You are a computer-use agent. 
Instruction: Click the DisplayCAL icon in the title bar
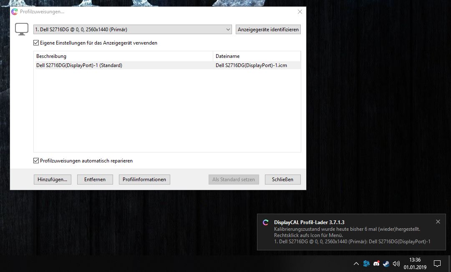(14, 12)
